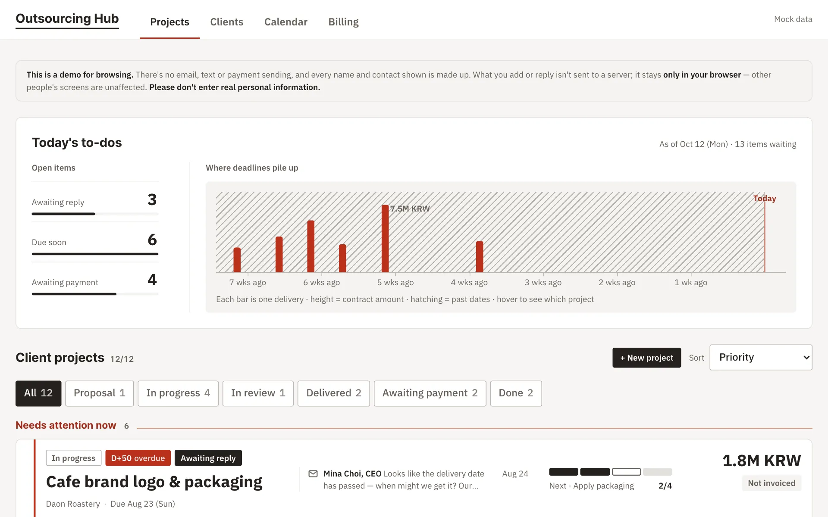Click the Not invoiced status label

click(x=772, y=483)
